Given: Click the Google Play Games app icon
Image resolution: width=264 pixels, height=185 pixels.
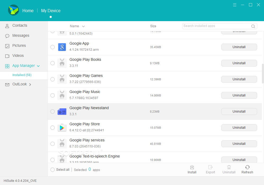Looking at the screenshot, I should point(62,79).
